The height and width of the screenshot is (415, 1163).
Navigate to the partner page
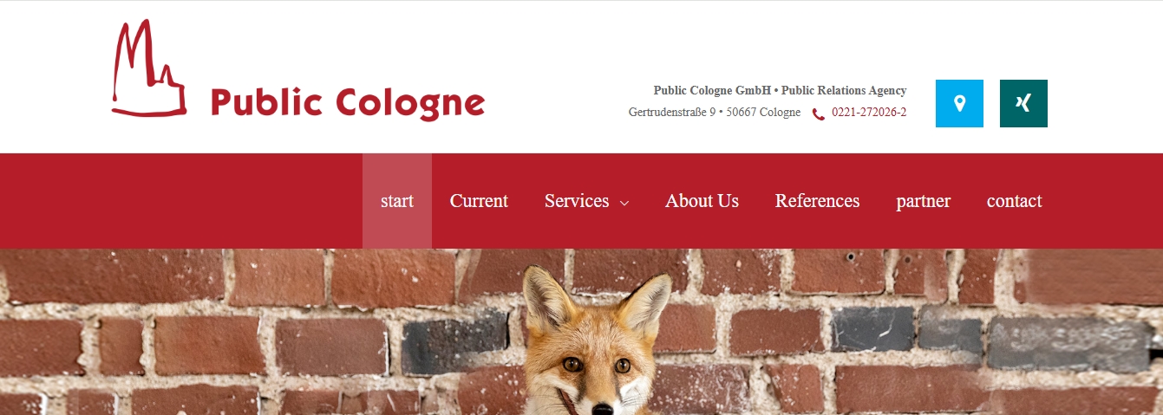923,201
